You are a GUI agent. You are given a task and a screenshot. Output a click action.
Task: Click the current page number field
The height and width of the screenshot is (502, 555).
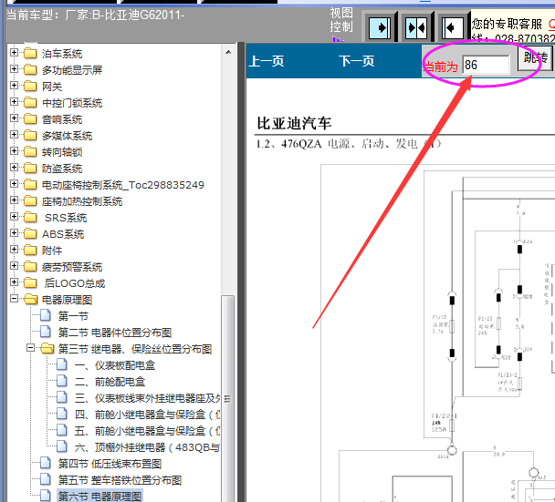(x=486, y=65)
